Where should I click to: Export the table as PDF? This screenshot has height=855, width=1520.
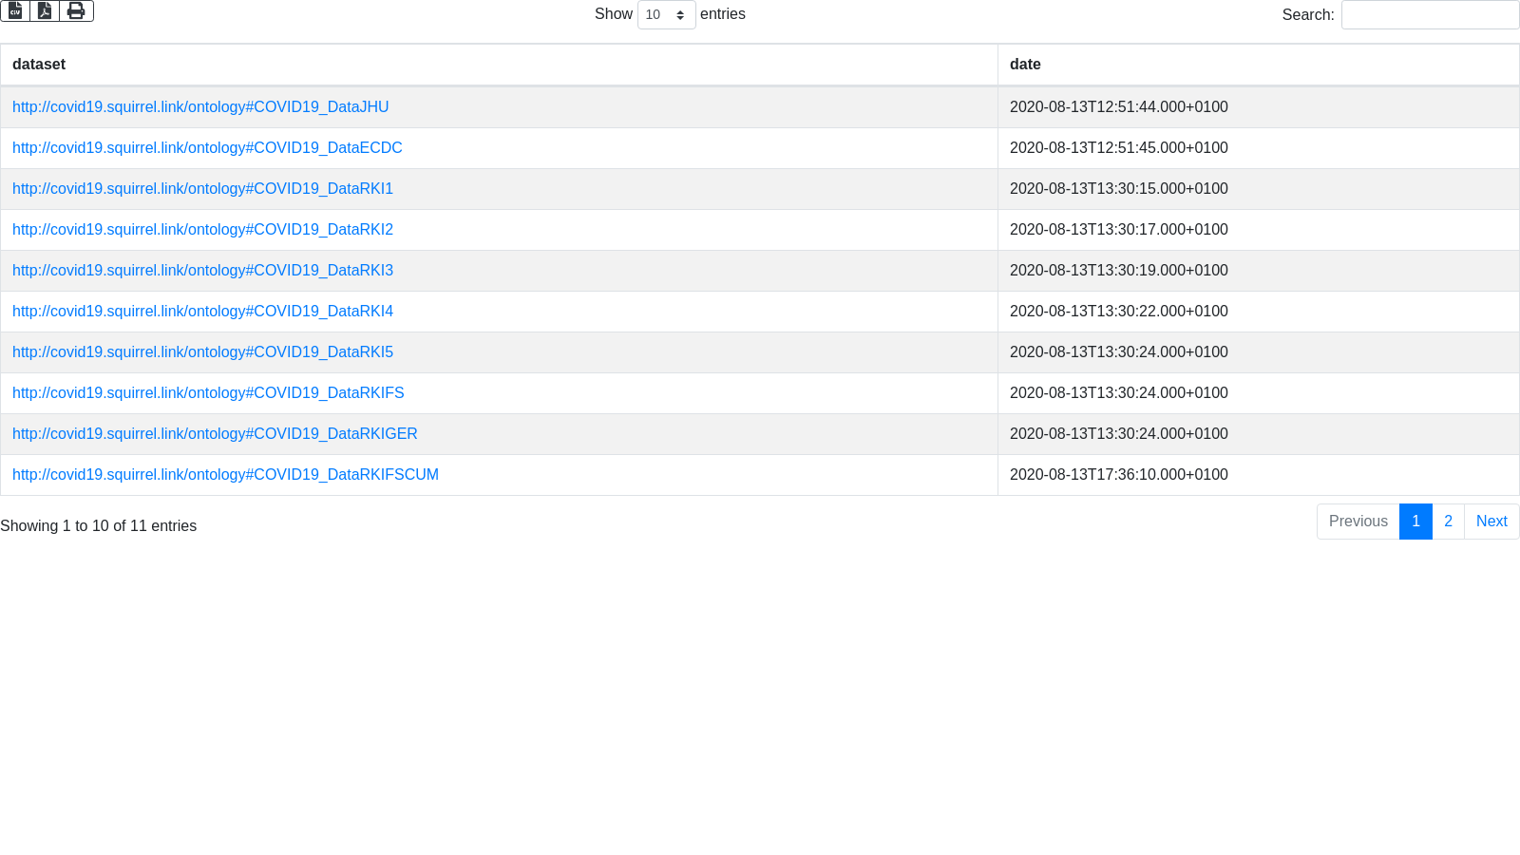pos(45,10)
